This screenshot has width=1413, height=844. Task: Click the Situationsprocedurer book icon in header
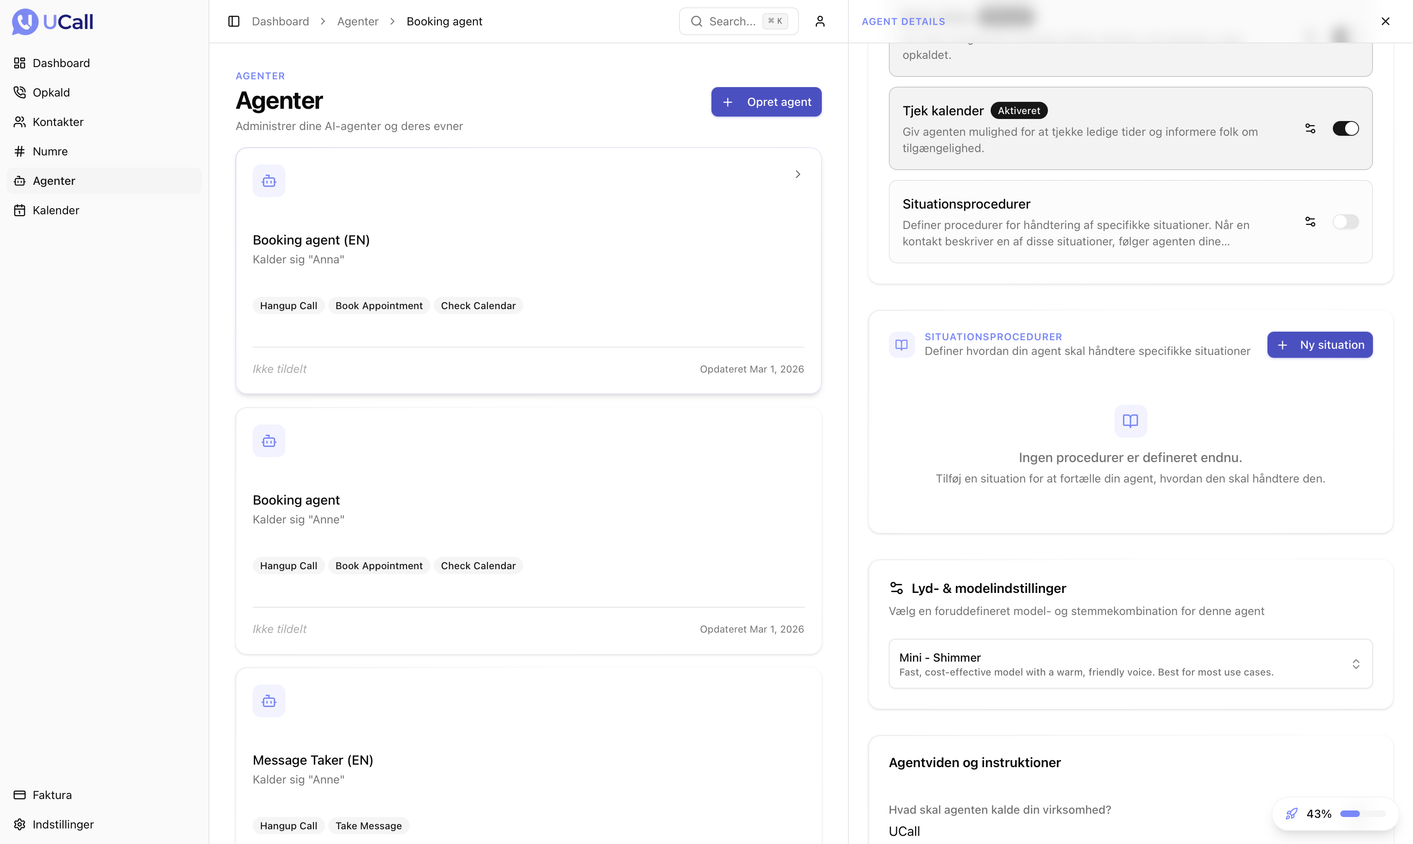(902, 345)
